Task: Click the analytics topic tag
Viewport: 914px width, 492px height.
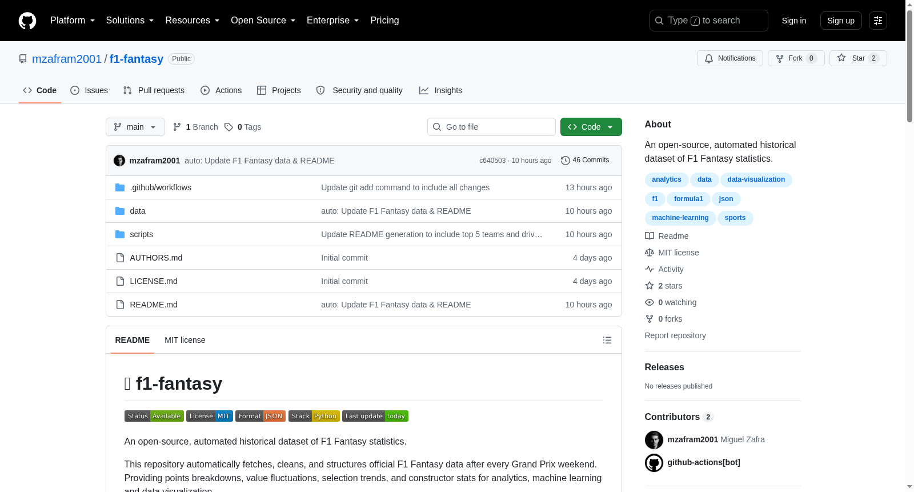Action: point(667,179)
